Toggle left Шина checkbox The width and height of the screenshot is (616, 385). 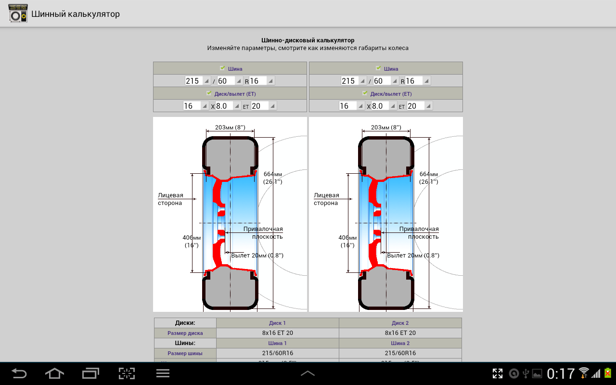click(222, 68)
